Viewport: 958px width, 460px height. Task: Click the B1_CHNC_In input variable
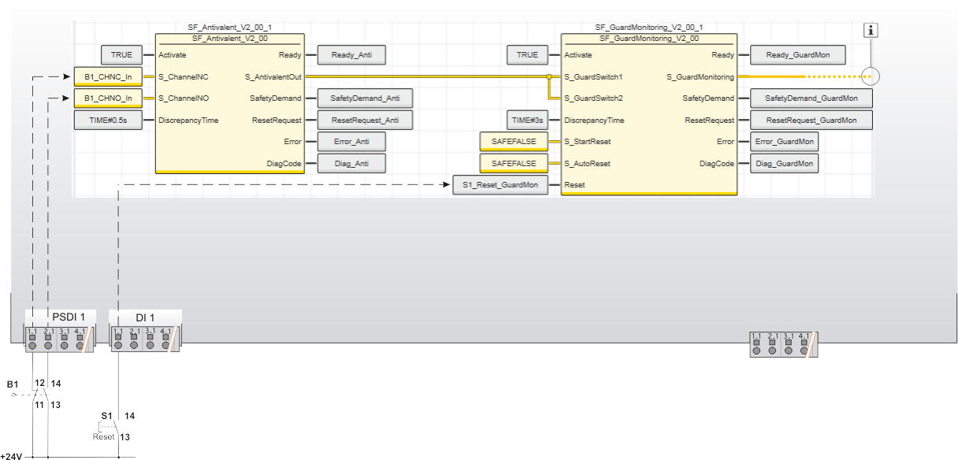[x=108, y=77]
